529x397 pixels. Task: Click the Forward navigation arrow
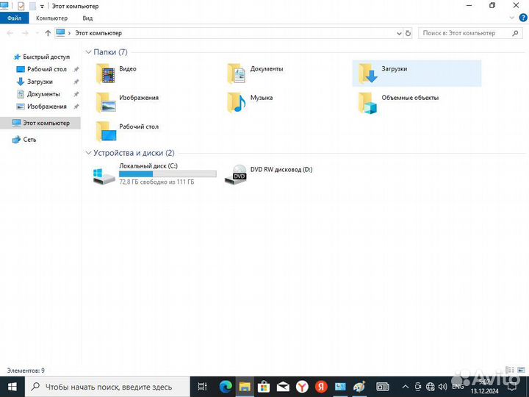point(25,33)
